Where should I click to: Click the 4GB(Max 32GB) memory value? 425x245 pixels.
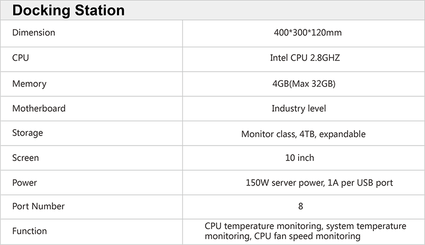tap(304, 83)
